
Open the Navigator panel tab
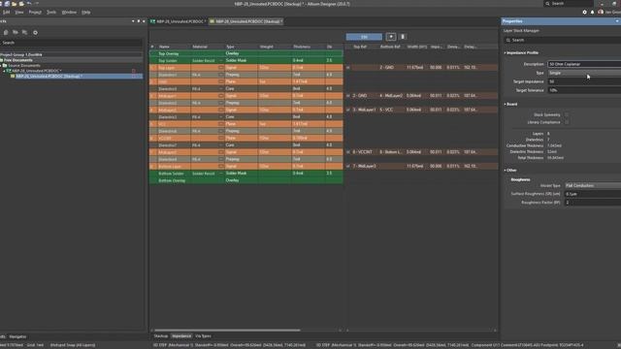pos(17,336)
